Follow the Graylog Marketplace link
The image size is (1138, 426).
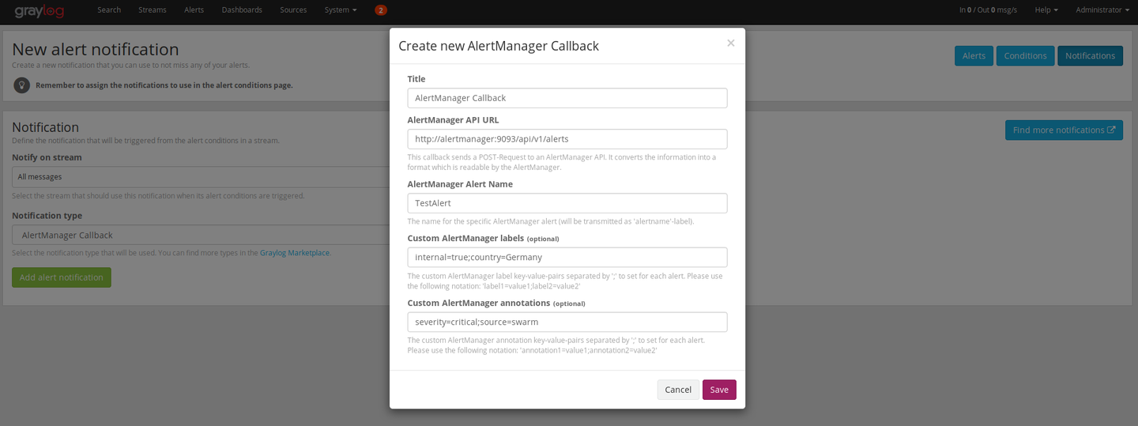point(295,253)
